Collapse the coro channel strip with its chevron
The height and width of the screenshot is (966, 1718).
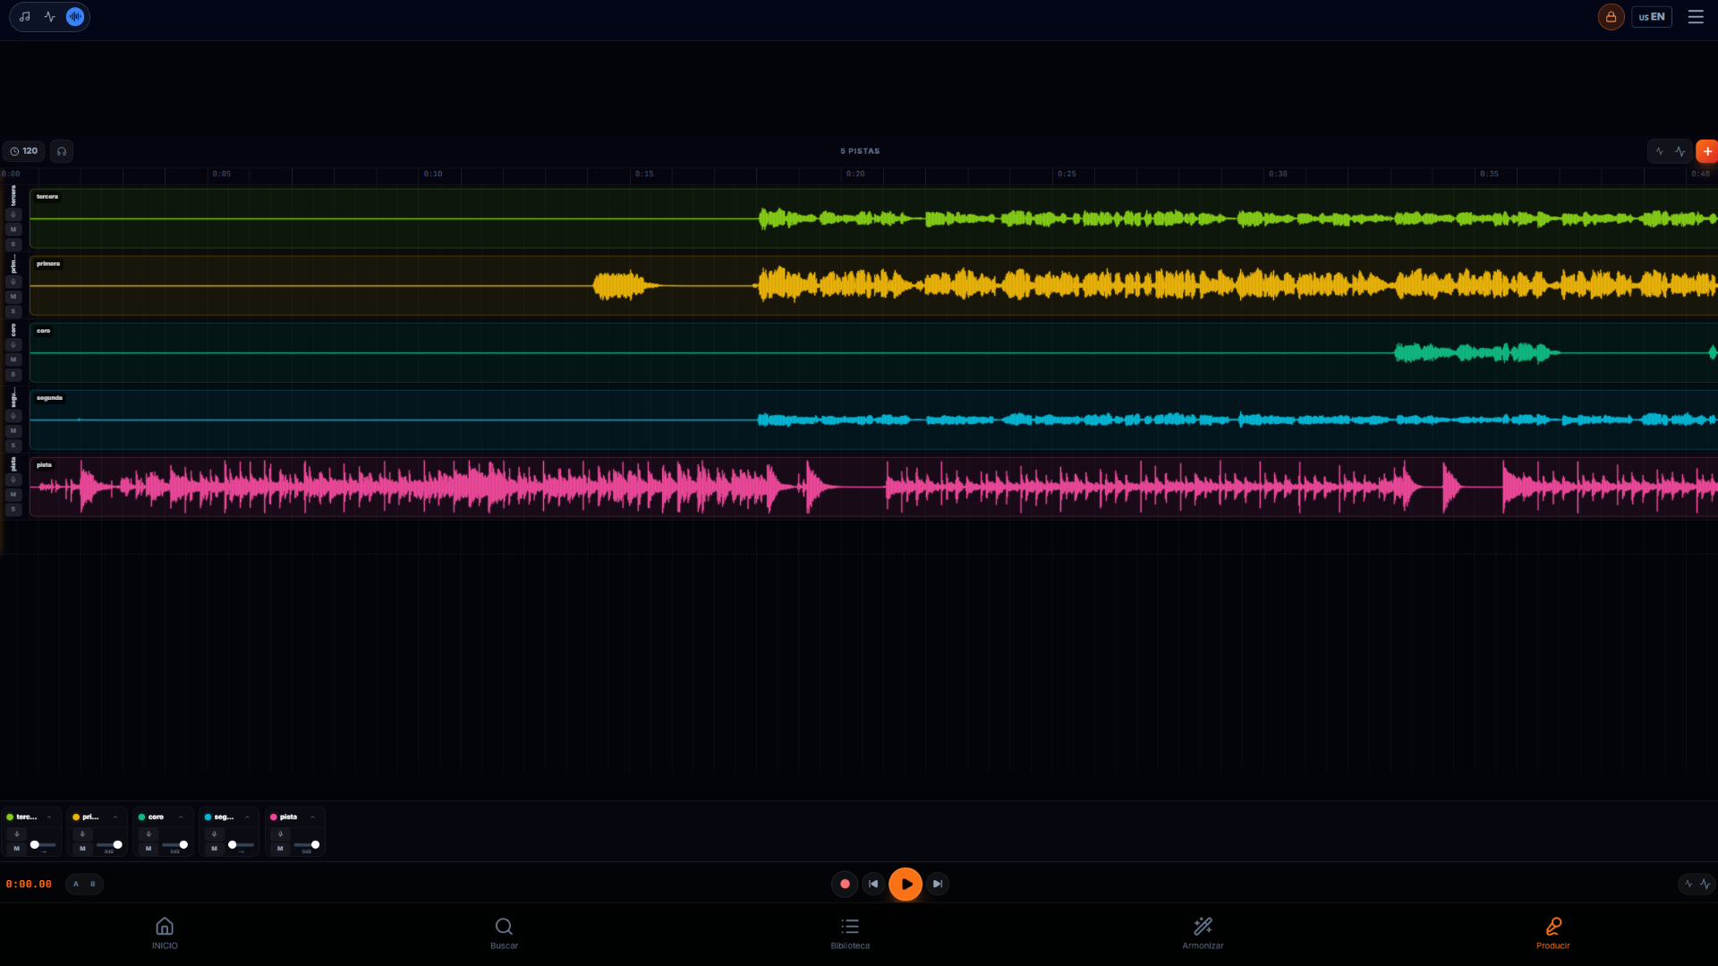(x=181, y=817)
